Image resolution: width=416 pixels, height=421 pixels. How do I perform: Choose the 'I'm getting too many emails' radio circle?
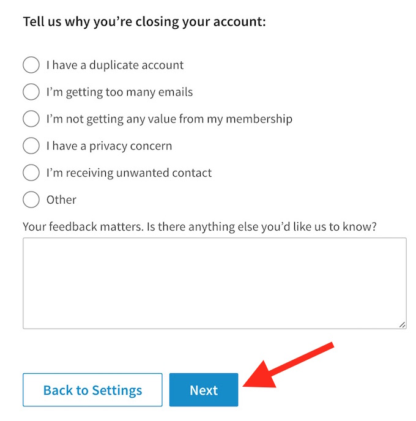point(31,92)
